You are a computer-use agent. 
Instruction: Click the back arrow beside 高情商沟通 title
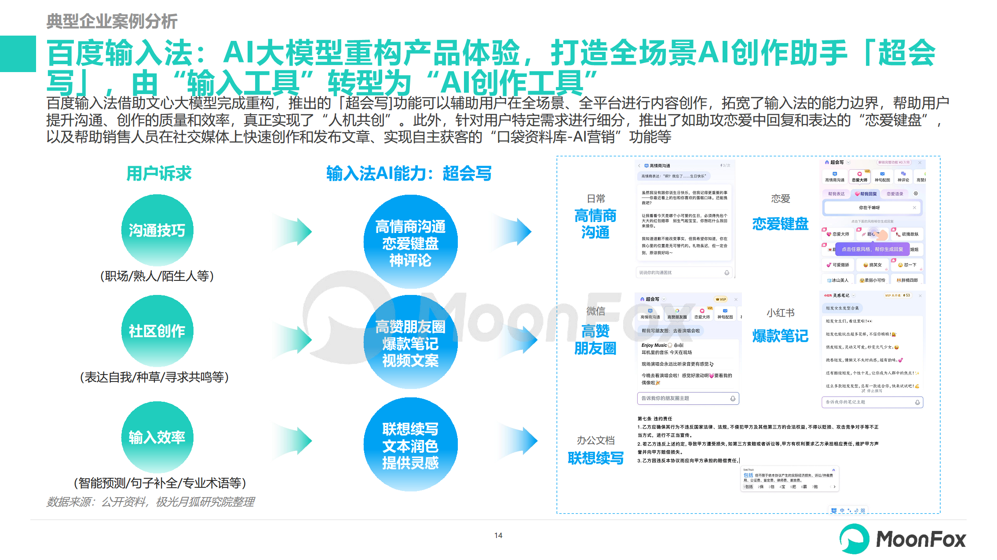pos(639,166)
